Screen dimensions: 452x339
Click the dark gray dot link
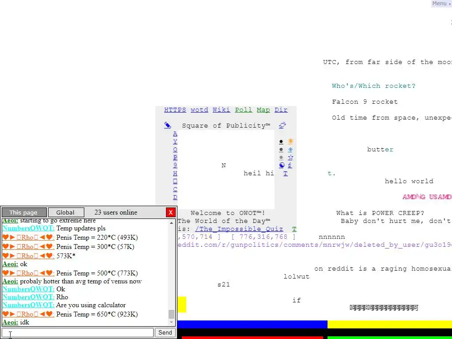[281, 150]
